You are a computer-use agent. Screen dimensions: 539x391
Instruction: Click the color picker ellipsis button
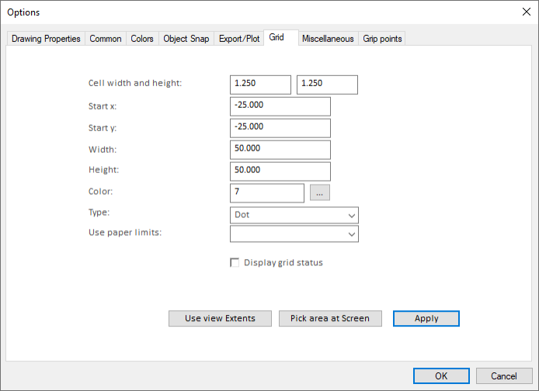point(319,193)
